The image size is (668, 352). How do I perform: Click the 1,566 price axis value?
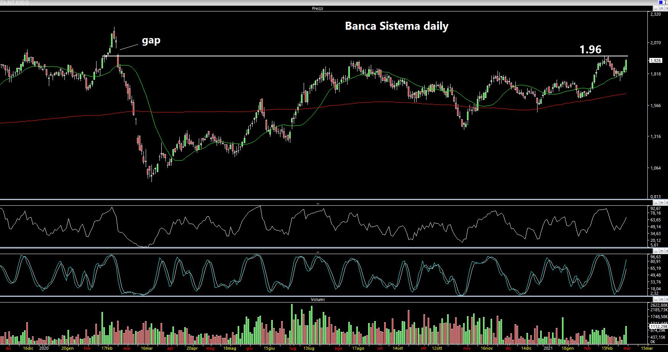[x=655, y=106]
